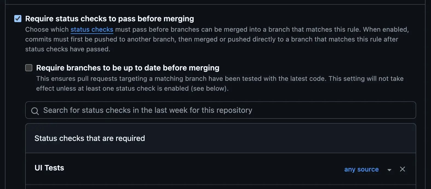The height and width of the screenshot is (189, 431).
Task: Click the Require status checks to pass heading label
Action: point(110,19)
